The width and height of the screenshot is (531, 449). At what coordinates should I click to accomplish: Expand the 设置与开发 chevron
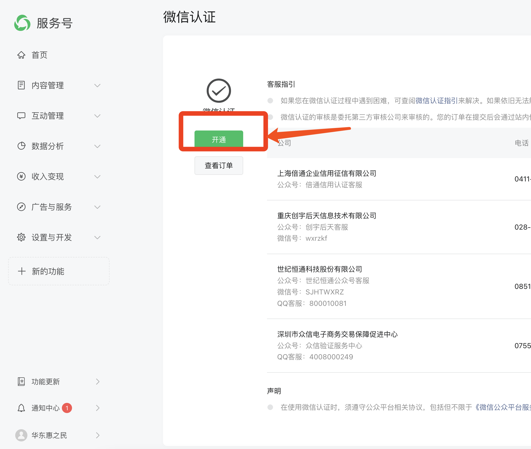click(97, 238)
